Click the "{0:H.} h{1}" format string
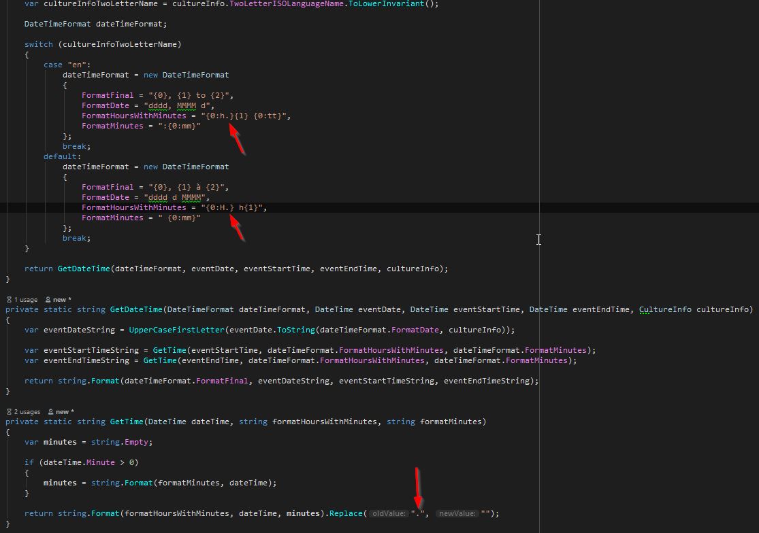This screenshot has width=759, height=533. pyautogui.click(x=232, y=207)
